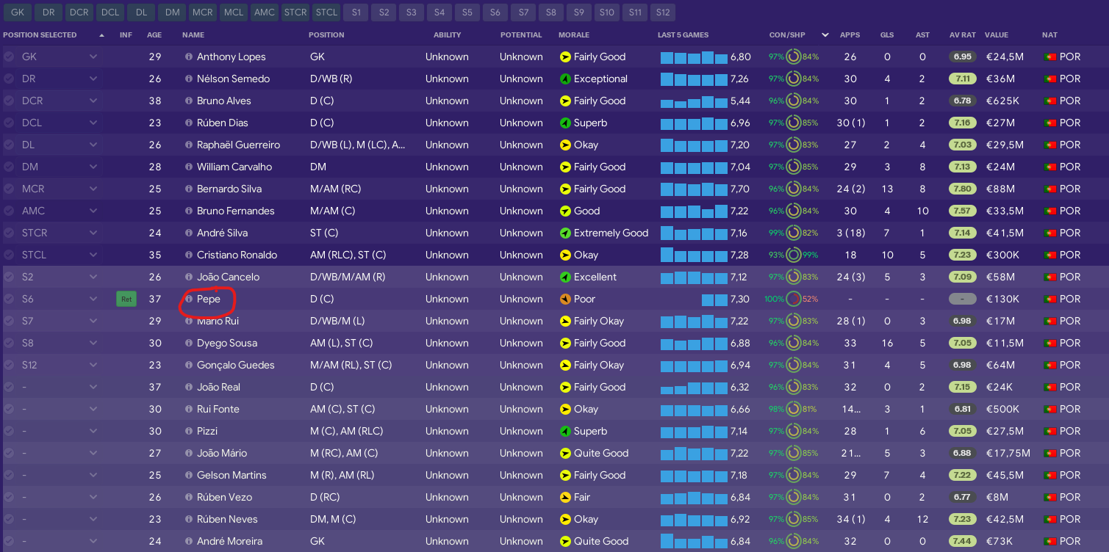The height and width of the screenshot is (552, 1109).
Task: Open info icon next to Anthony Lopes
Action: [189, 57]
